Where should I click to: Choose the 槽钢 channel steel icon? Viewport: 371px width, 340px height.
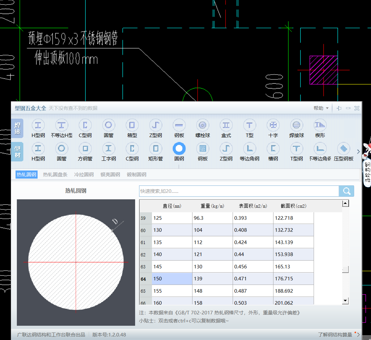pyautogui.click(x=273, y=148)
